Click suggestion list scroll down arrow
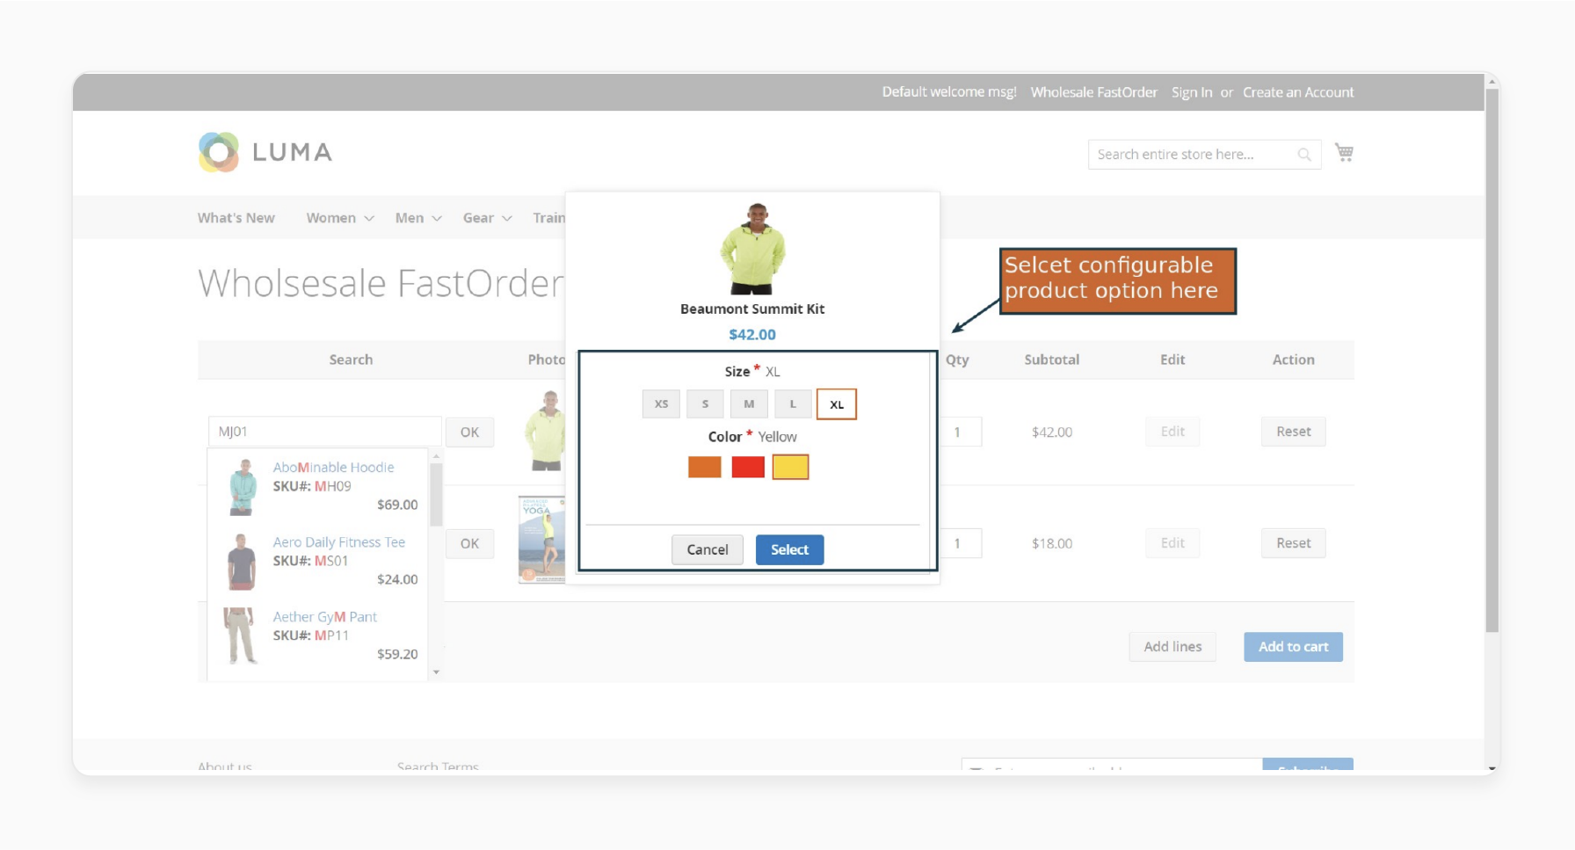The height and width of the screenshot is (850, 1575). point(436,672)
